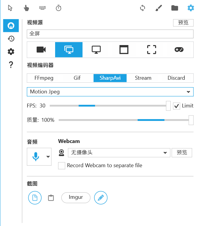The height and width of the screenshot is (226, 199).
Task: Select the webcam-only video source icon
Action: 41,50
